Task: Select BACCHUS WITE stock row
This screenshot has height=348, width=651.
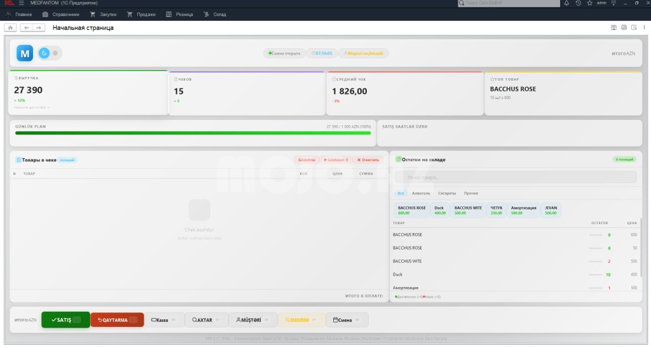Action: pos(515,261)
